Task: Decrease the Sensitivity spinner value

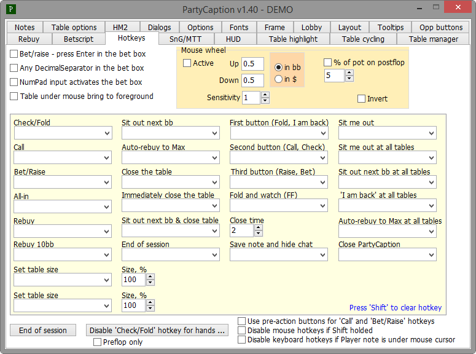Action: click(x=265, y=101)
